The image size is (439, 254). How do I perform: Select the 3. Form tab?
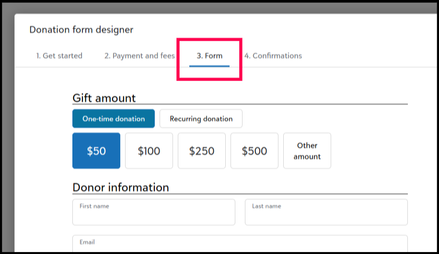pos(209,56)
